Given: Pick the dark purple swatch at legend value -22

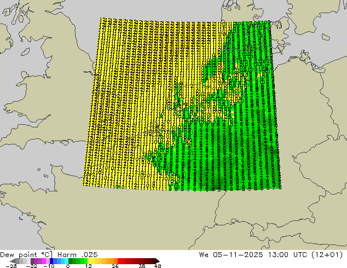Looking at the screenshot, I should click(32, 261).
